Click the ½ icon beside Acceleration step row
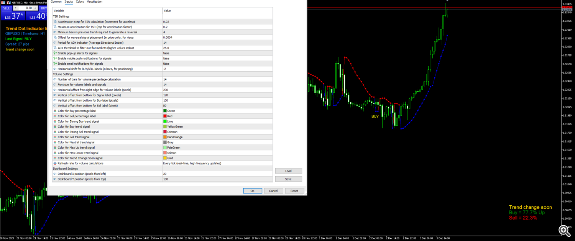This screenshot has width=575, height=241. click(x=55, y=21)
